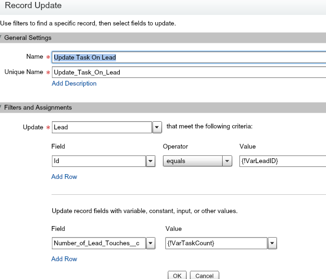
Task: Add Row under the filter criteria
Action: [x=64, y=177]
